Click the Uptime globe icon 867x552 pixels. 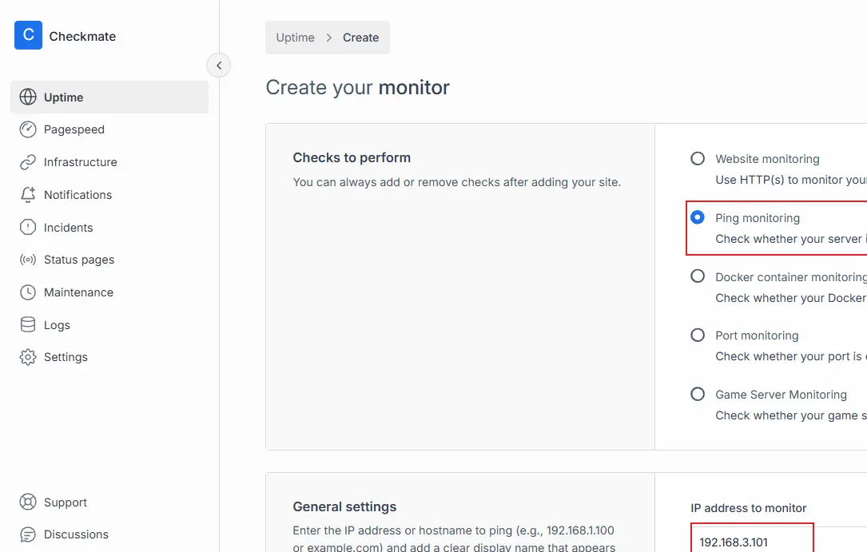[x=28, y=97]
